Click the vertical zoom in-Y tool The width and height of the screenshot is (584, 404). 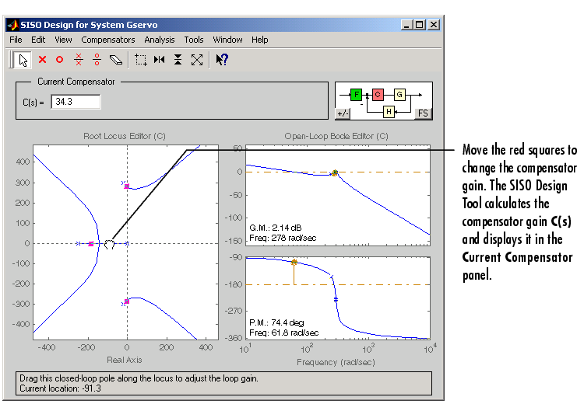click(178, 59)
